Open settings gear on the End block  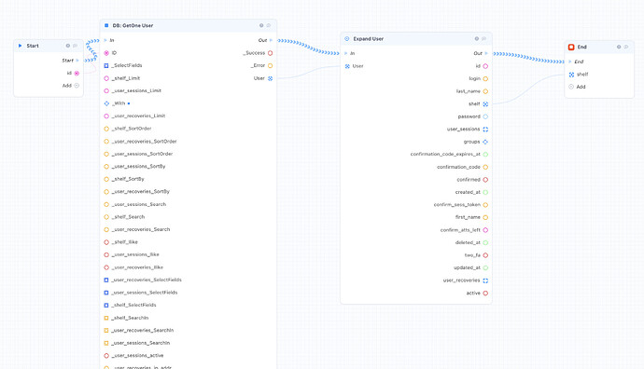619,47
